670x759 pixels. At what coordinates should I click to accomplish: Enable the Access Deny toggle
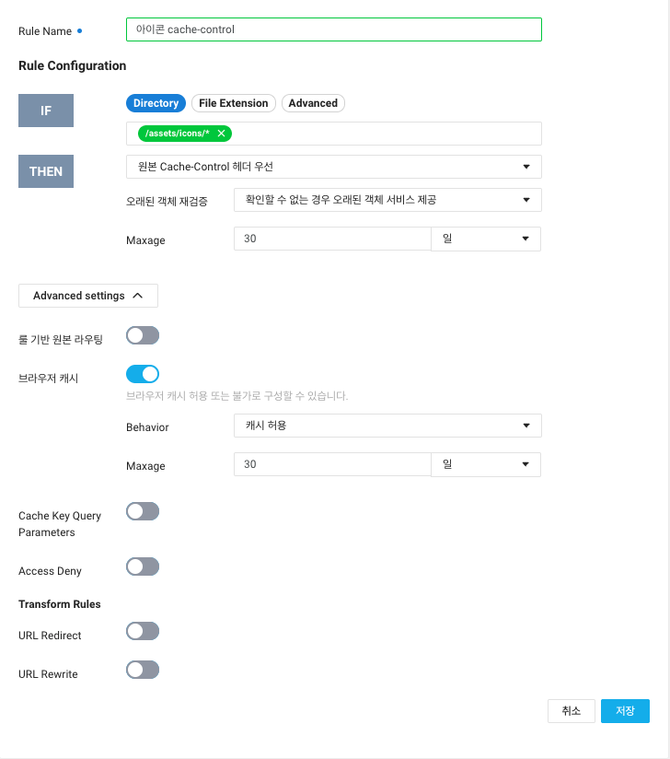[x=142, y=566]
